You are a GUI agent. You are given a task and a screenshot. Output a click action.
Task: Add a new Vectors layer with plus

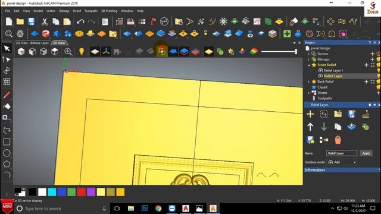372,53
